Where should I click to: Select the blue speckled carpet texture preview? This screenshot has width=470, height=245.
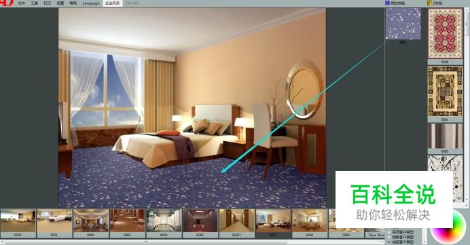(403, 24)
